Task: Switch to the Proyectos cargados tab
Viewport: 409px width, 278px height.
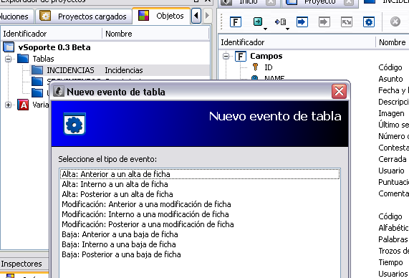Action: (83, 16)
